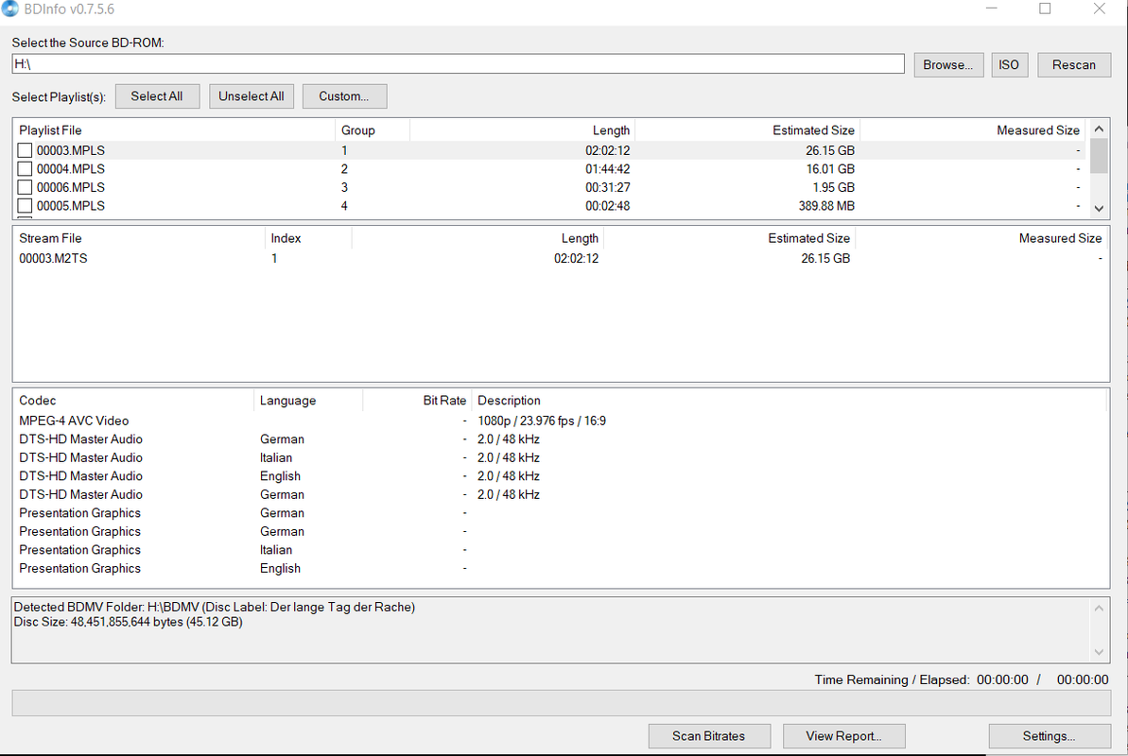Click the Rescan button

pyautogui.click(x=1073, y=65)
